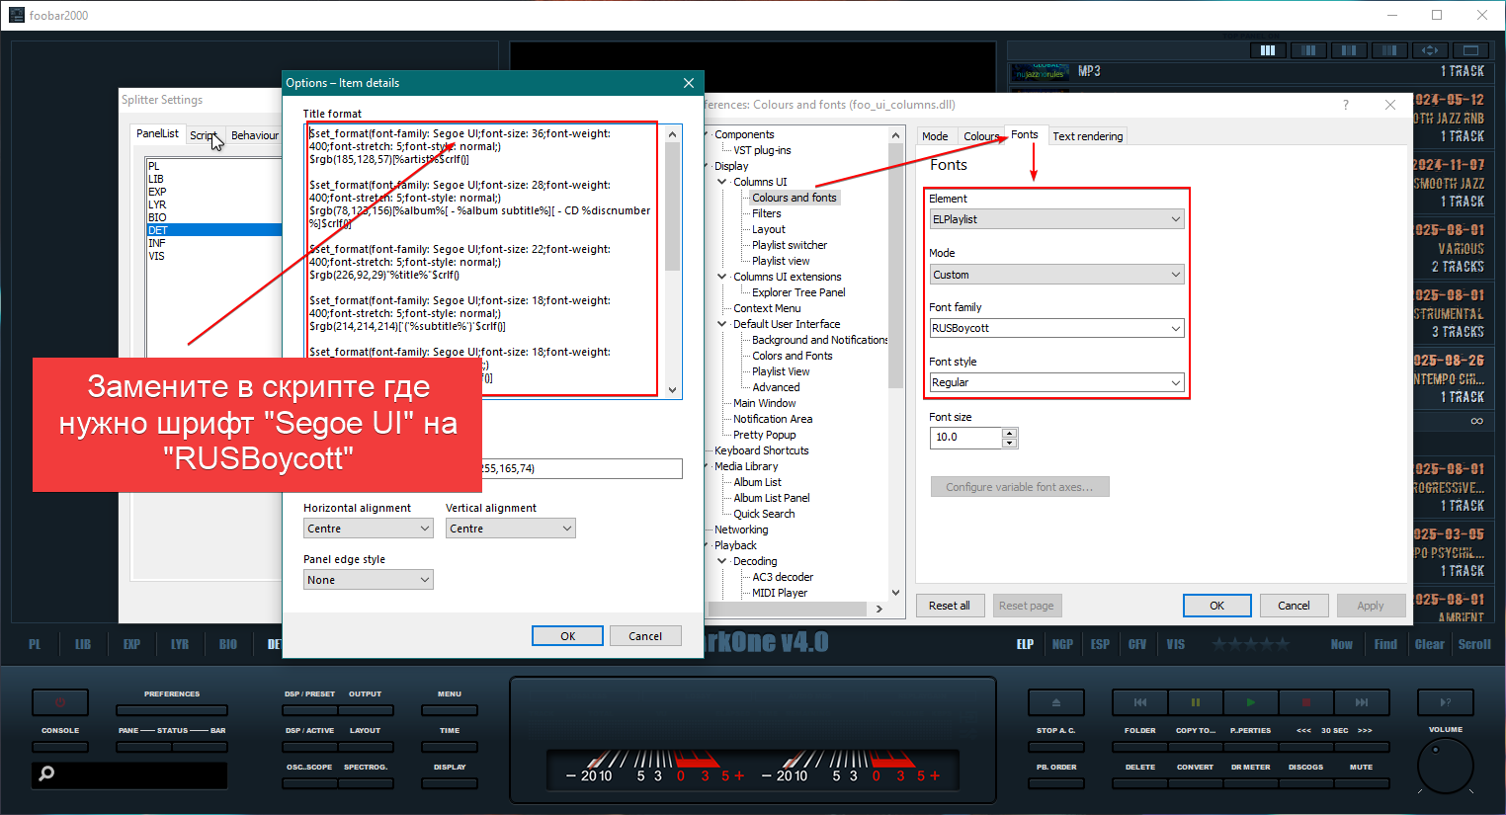Click OK in the Preferences window
Screen dimensions: 1506x815
point(1217,606)
